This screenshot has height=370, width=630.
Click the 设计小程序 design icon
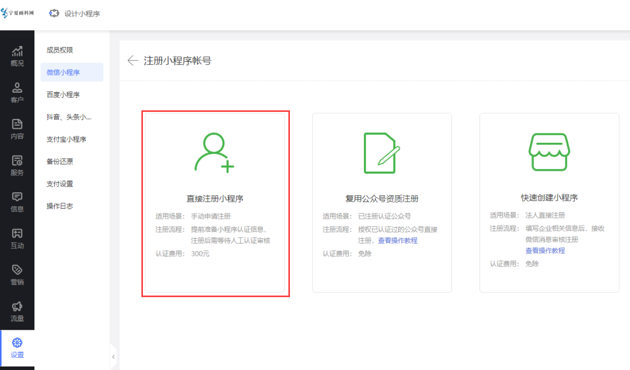pyautogui.click(x=54, y=13)
